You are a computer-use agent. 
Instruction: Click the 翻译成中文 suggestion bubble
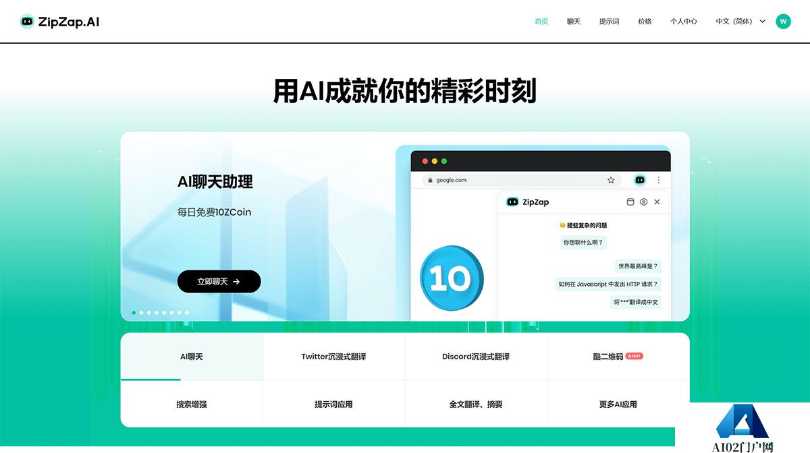(x=636, y=302)
